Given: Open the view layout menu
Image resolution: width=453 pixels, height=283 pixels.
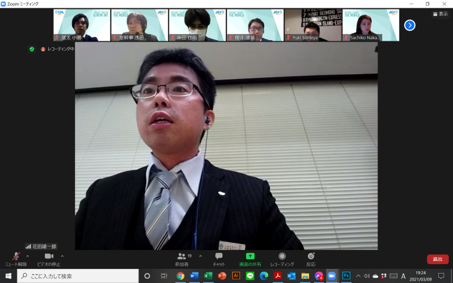Looking at the screenshot, I should coord(439,14).
